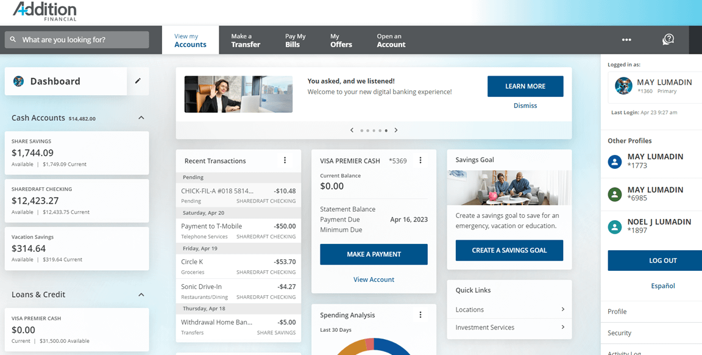The height and width of the screenshot is (355, 702).
Task: Select MAY LUMADIN *6985 profile icon
Action: pyautogui.click(x=615, y=195)
